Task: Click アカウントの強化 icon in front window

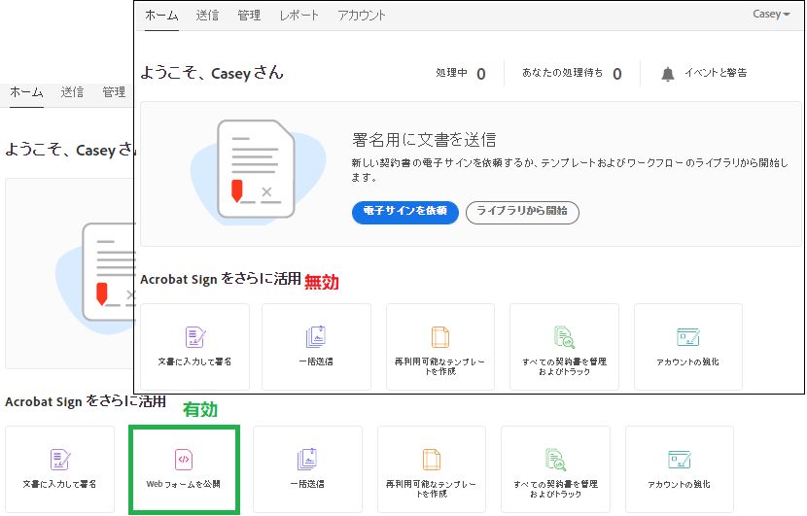Action: tap(688, 336)
